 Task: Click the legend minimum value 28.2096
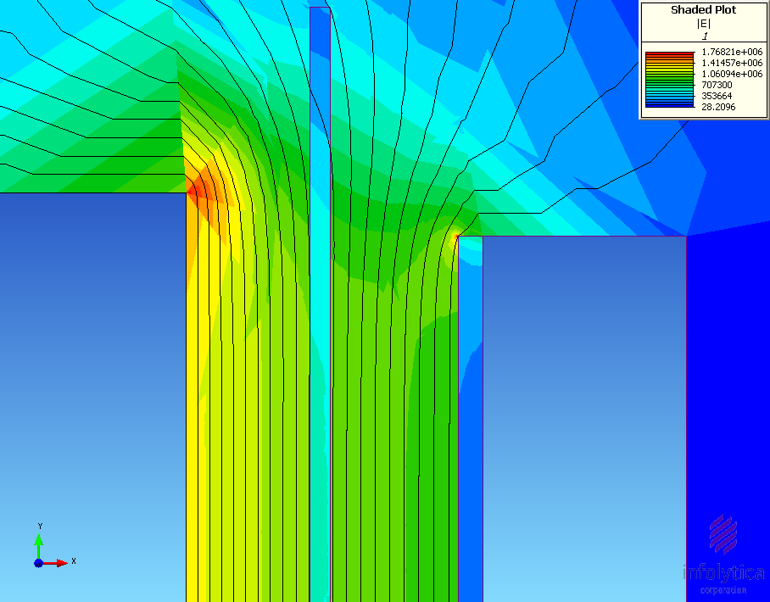pos(718,107)
